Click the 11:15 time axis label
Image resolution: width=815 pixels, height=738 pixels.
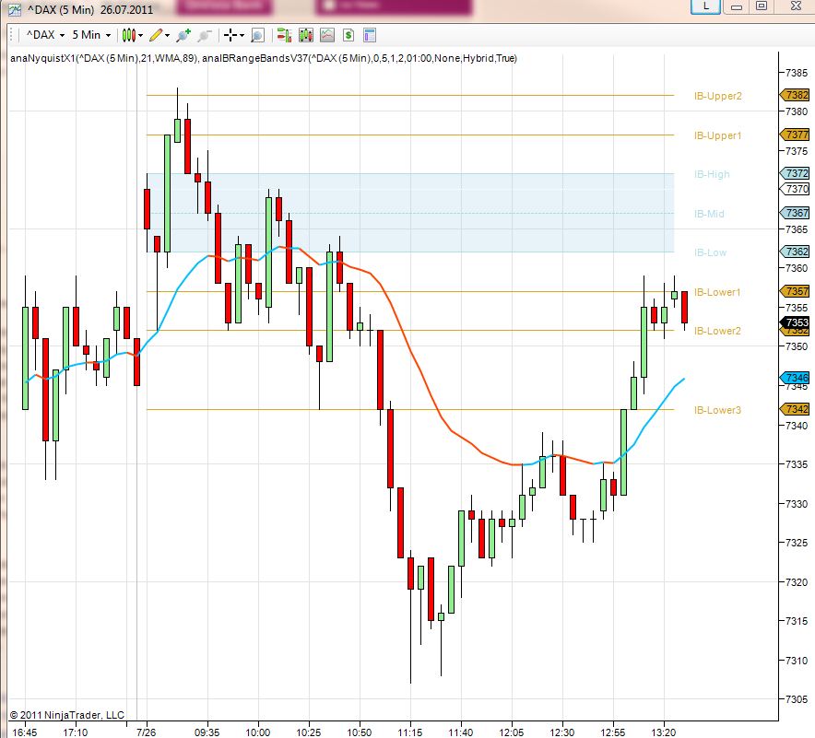tap(410, 732)
